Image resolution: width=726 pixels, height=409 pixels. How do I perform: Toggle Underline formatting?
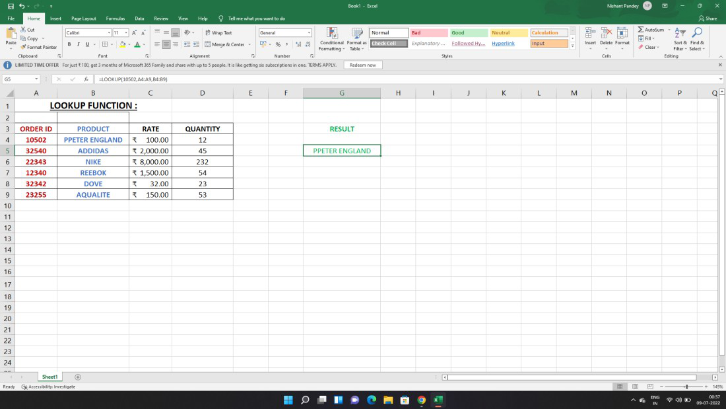87,44
